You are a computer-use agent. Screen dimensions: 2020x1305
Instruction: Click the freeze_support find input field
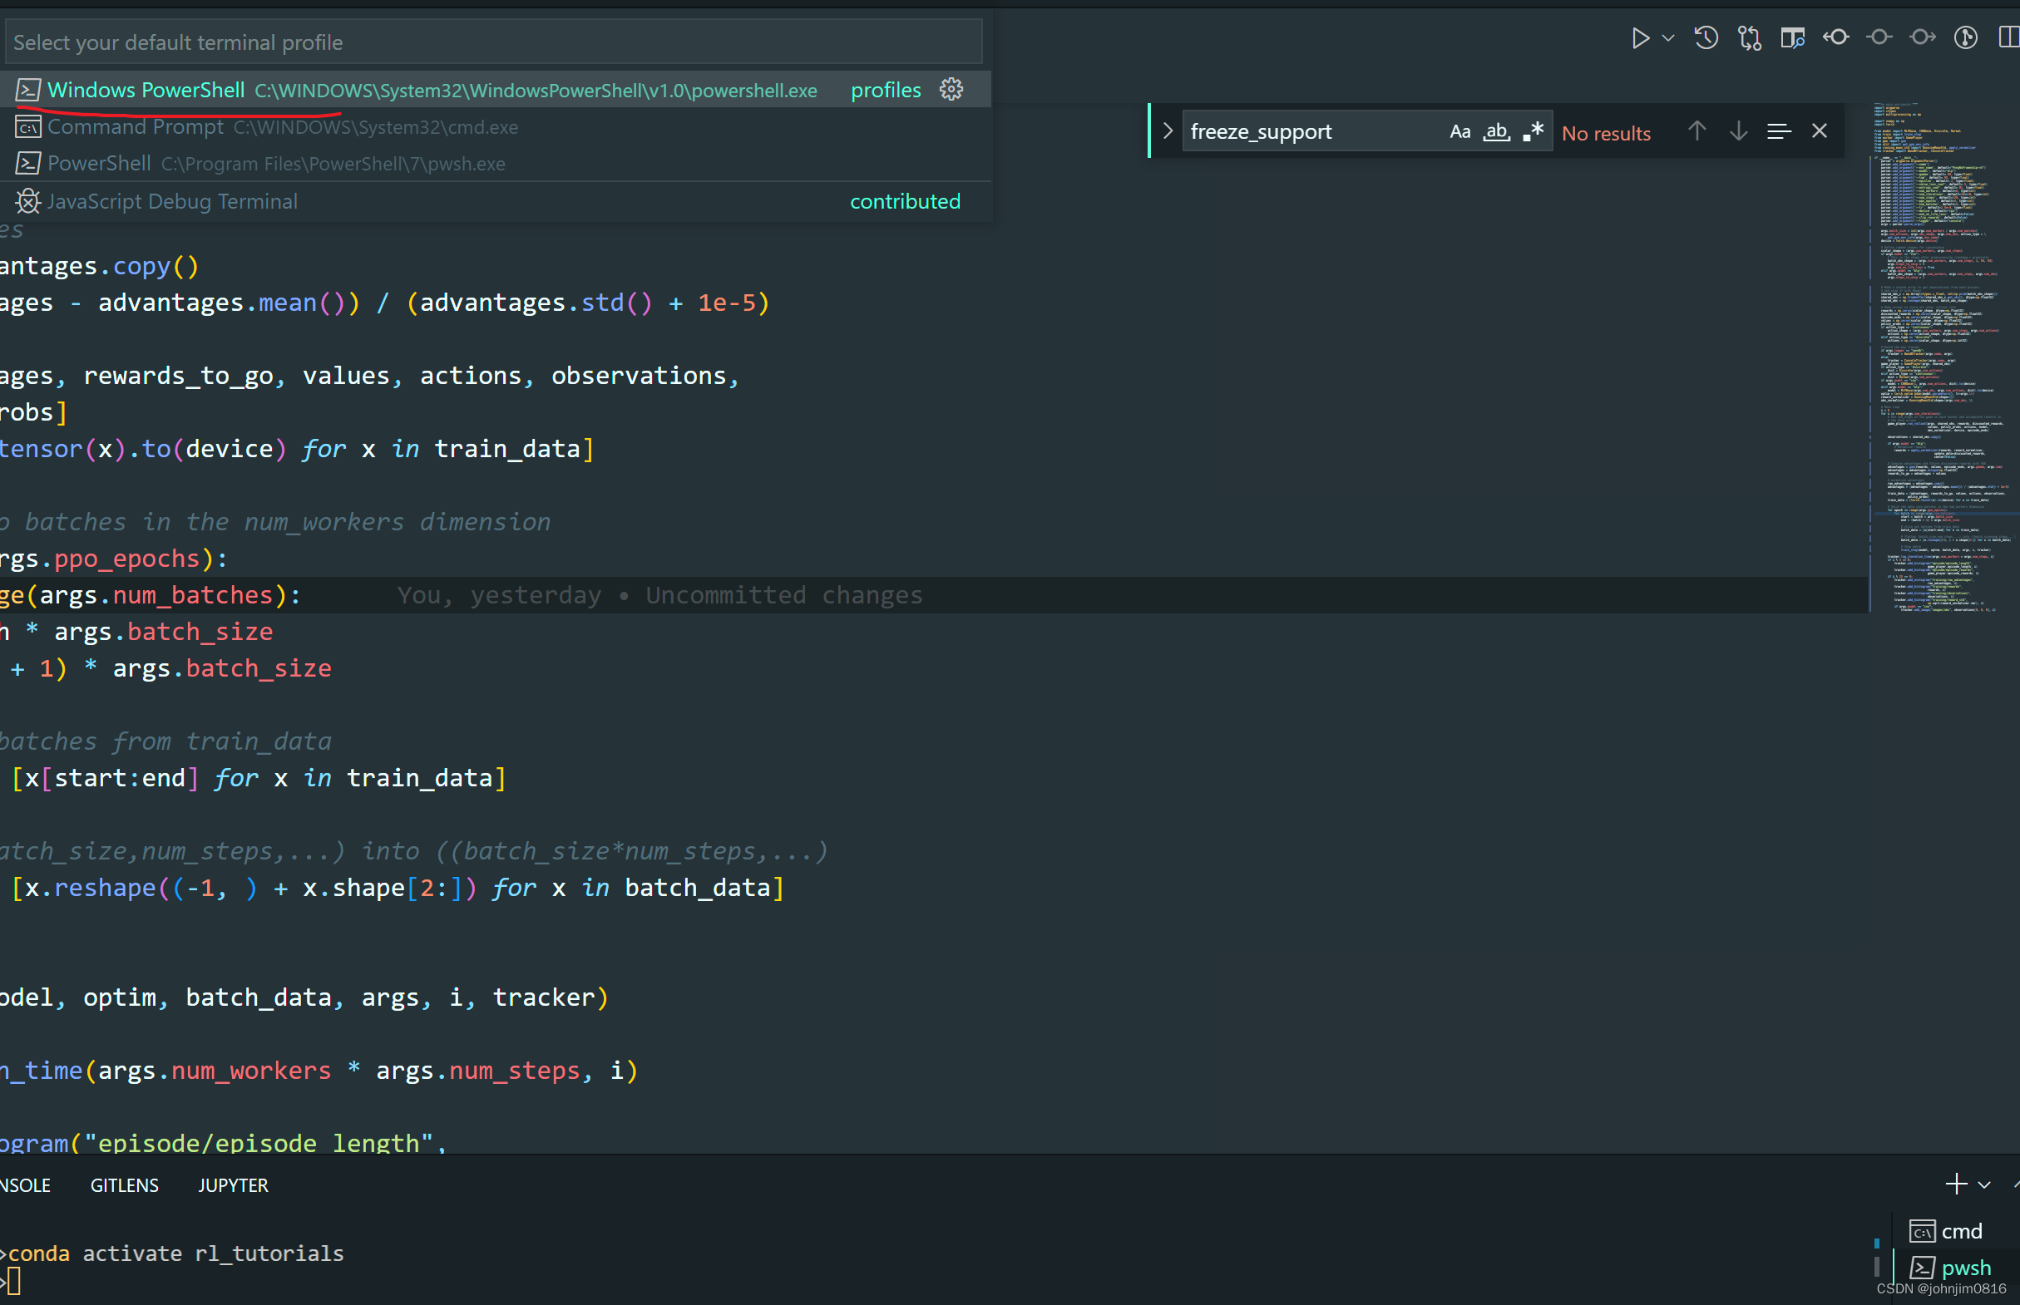(x=1310, y=131)
